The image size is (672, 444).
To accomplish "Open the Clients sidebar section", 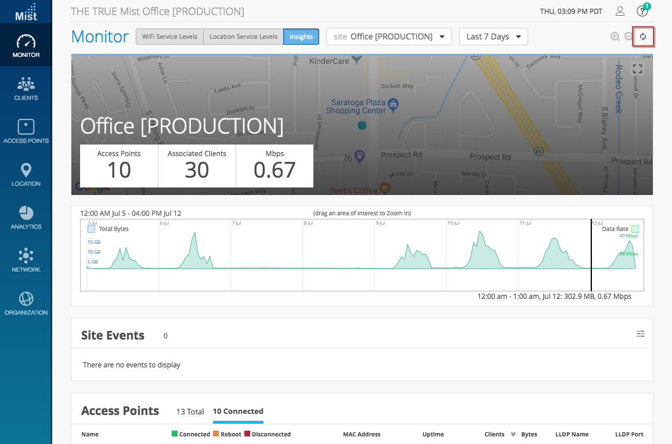I will [x=26, y=88].
